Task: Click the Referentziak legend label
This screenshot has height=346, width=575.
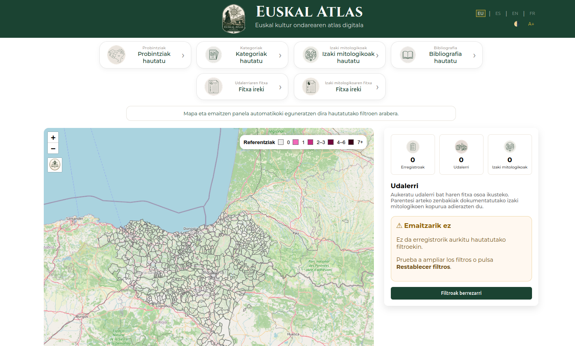Action: [259, 142]
